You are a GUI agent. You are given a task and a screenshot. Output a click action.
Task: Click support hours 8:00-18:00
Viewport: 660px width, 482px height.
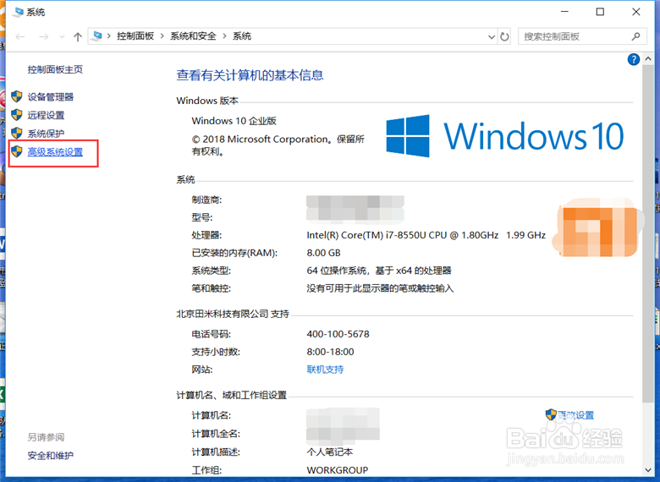[330, 352]
